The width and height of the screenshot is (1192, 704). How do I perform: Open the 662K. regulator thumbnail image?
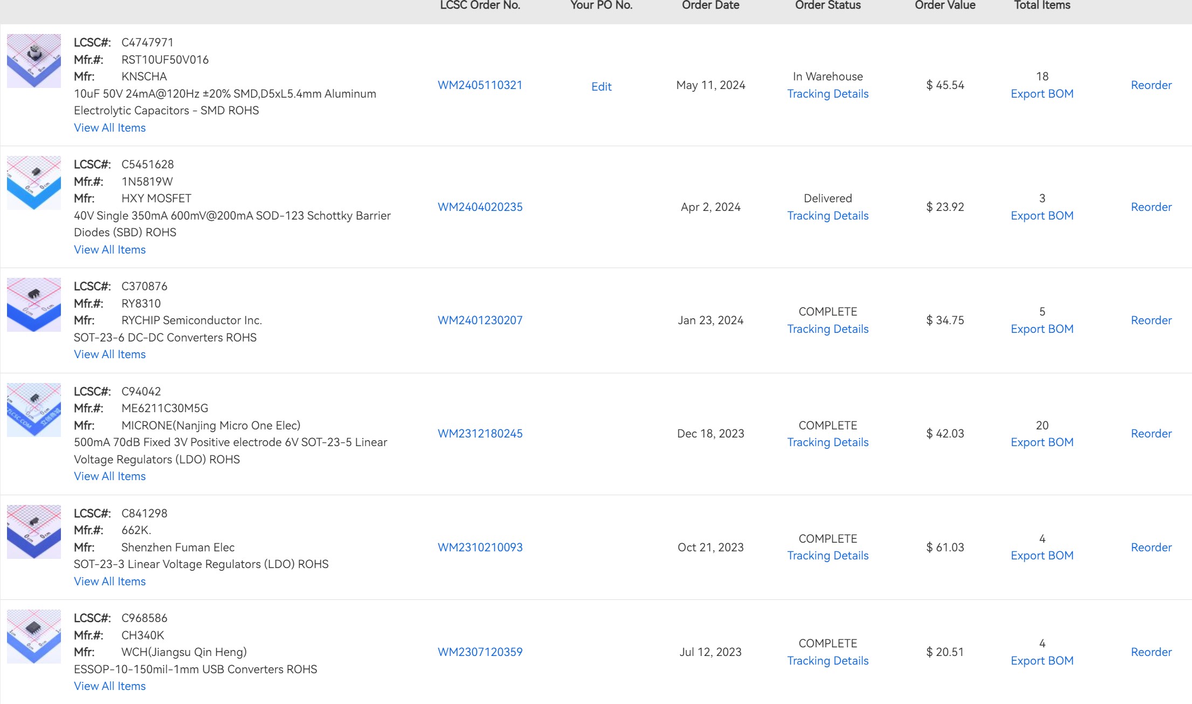pyautogui.click(x=33, y=532)
